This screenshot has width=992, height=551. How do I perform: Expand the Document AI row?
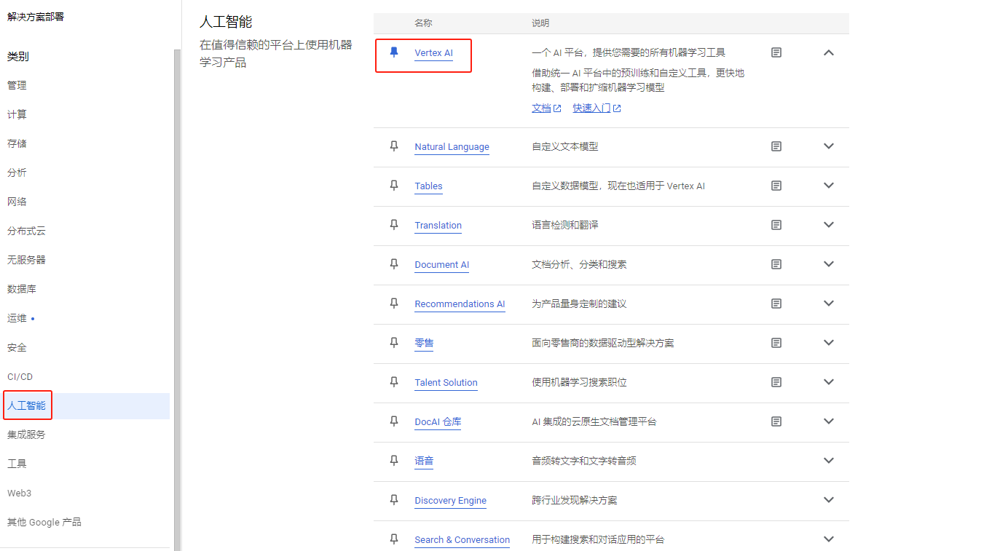[x=828, y=264]
